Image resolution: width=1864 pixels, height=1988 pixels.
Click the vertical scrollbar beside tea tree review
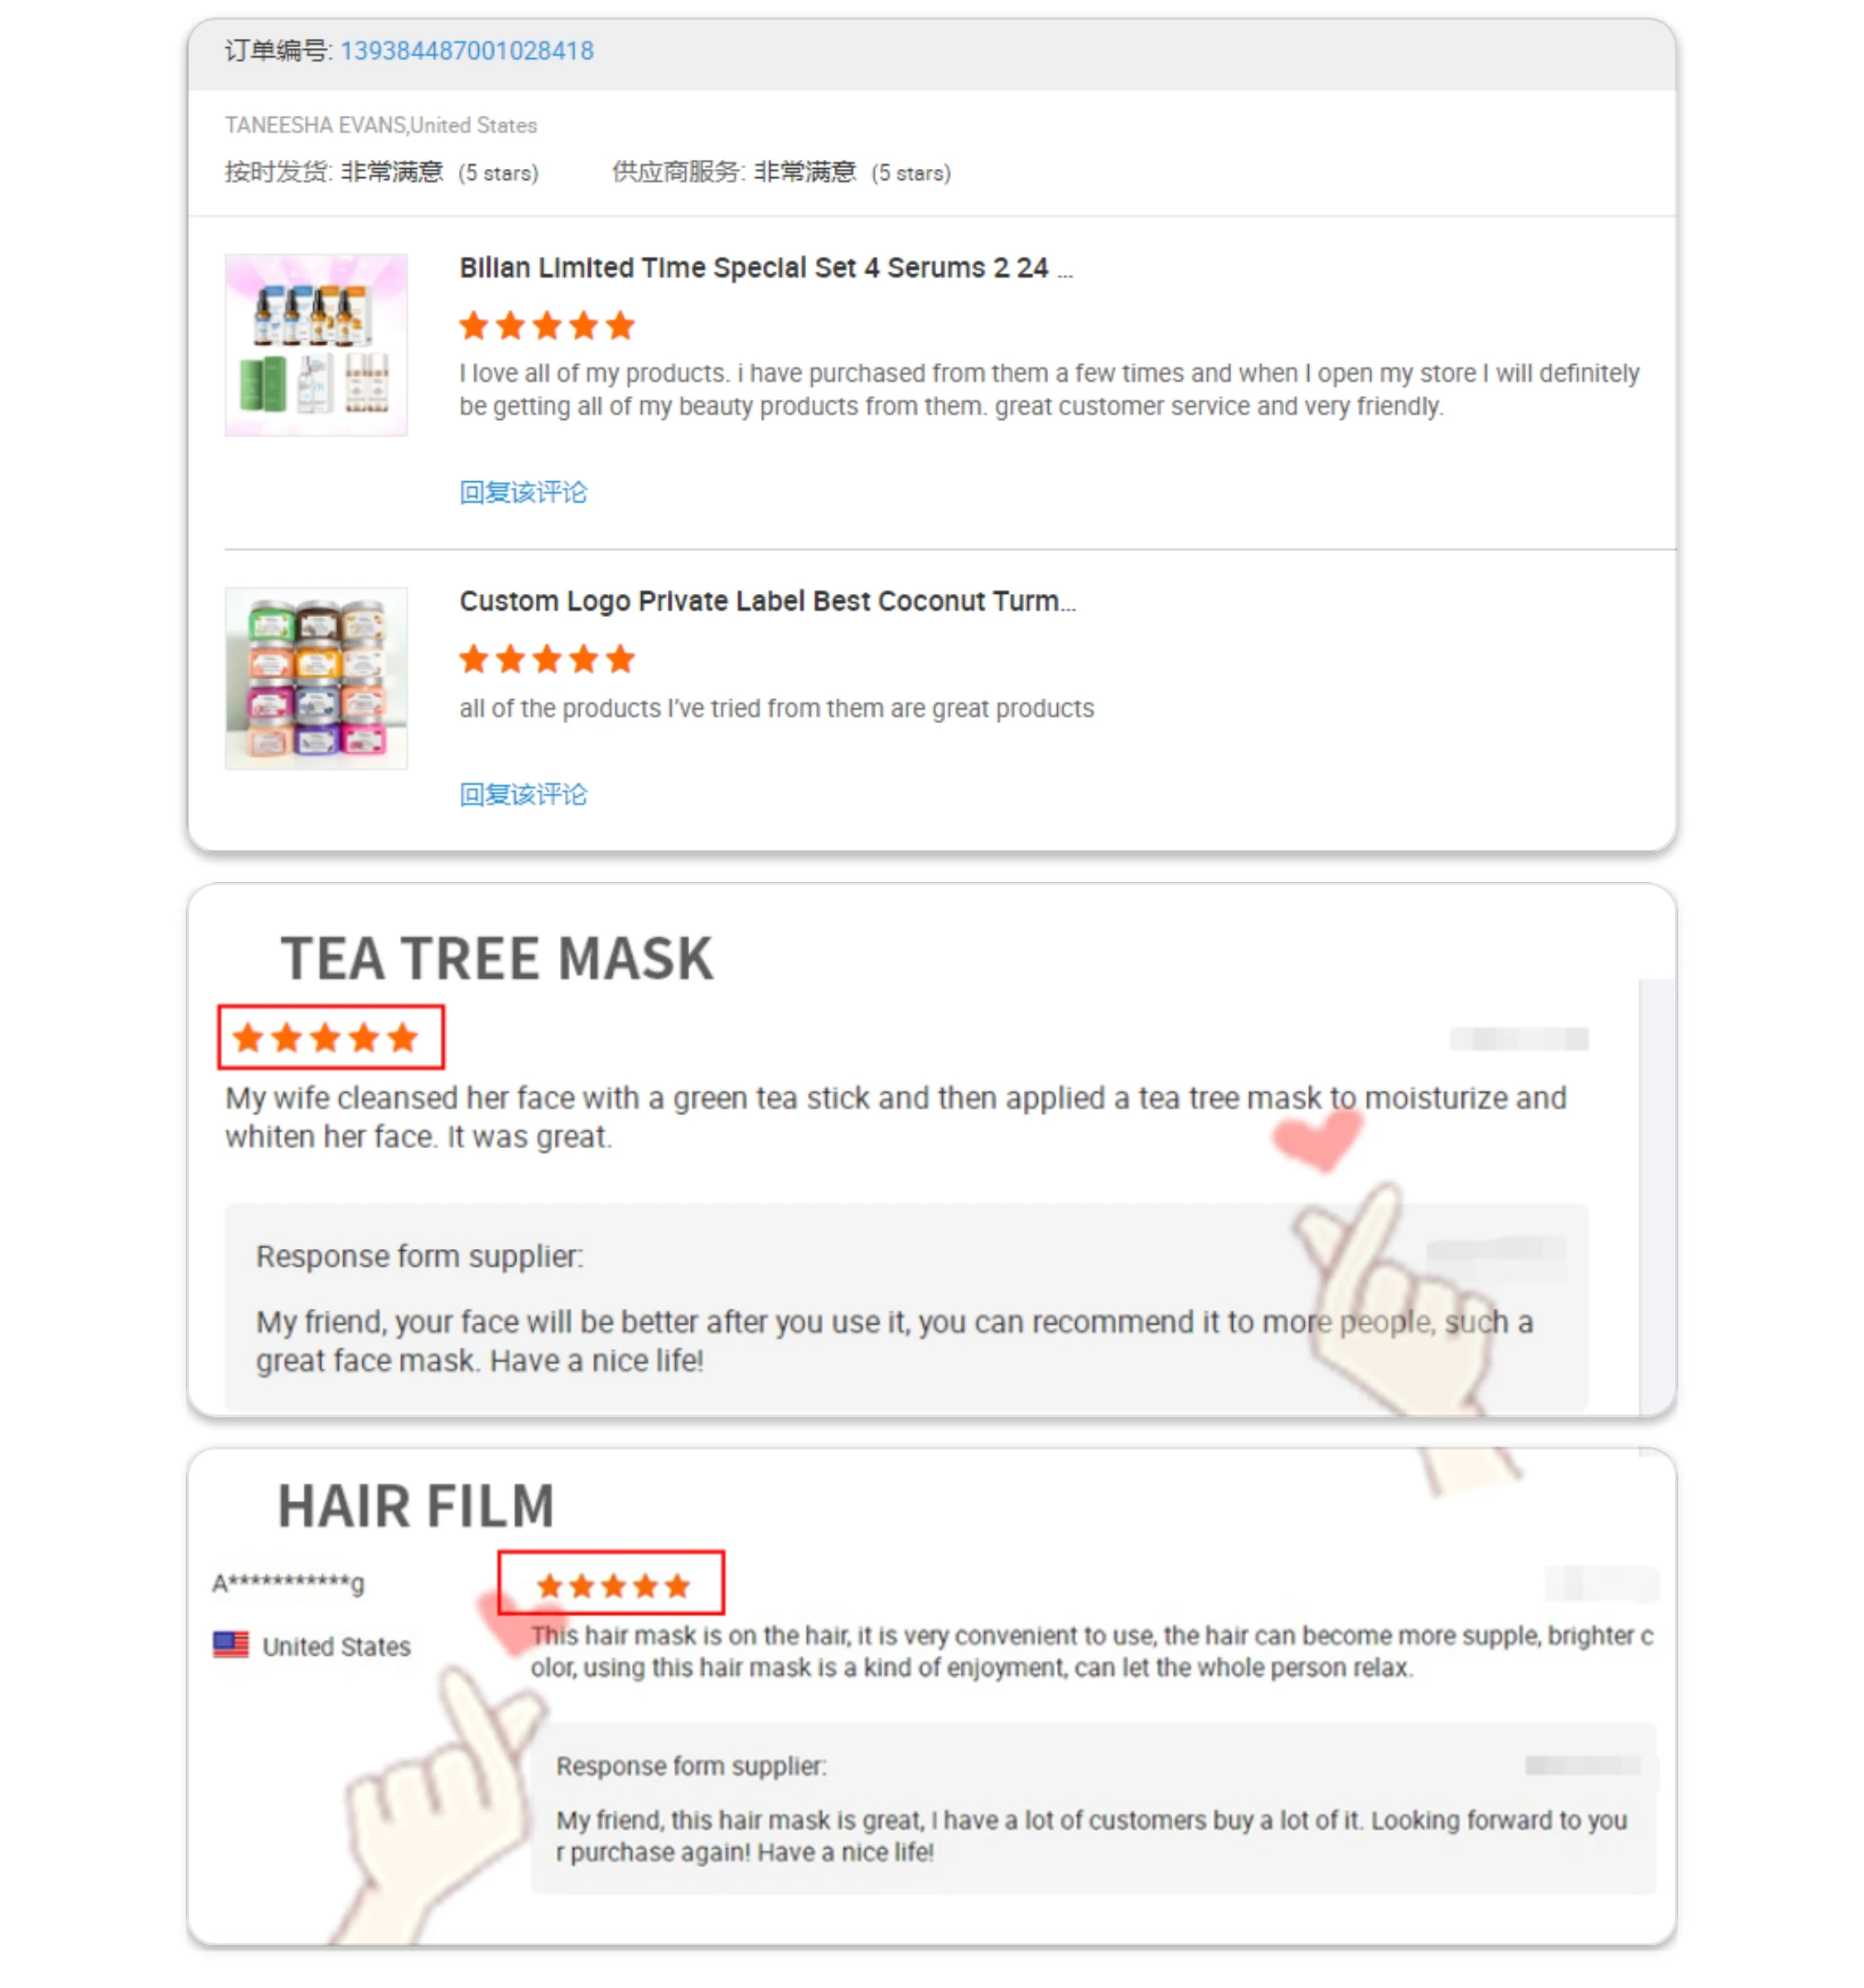(1657, 1195)
